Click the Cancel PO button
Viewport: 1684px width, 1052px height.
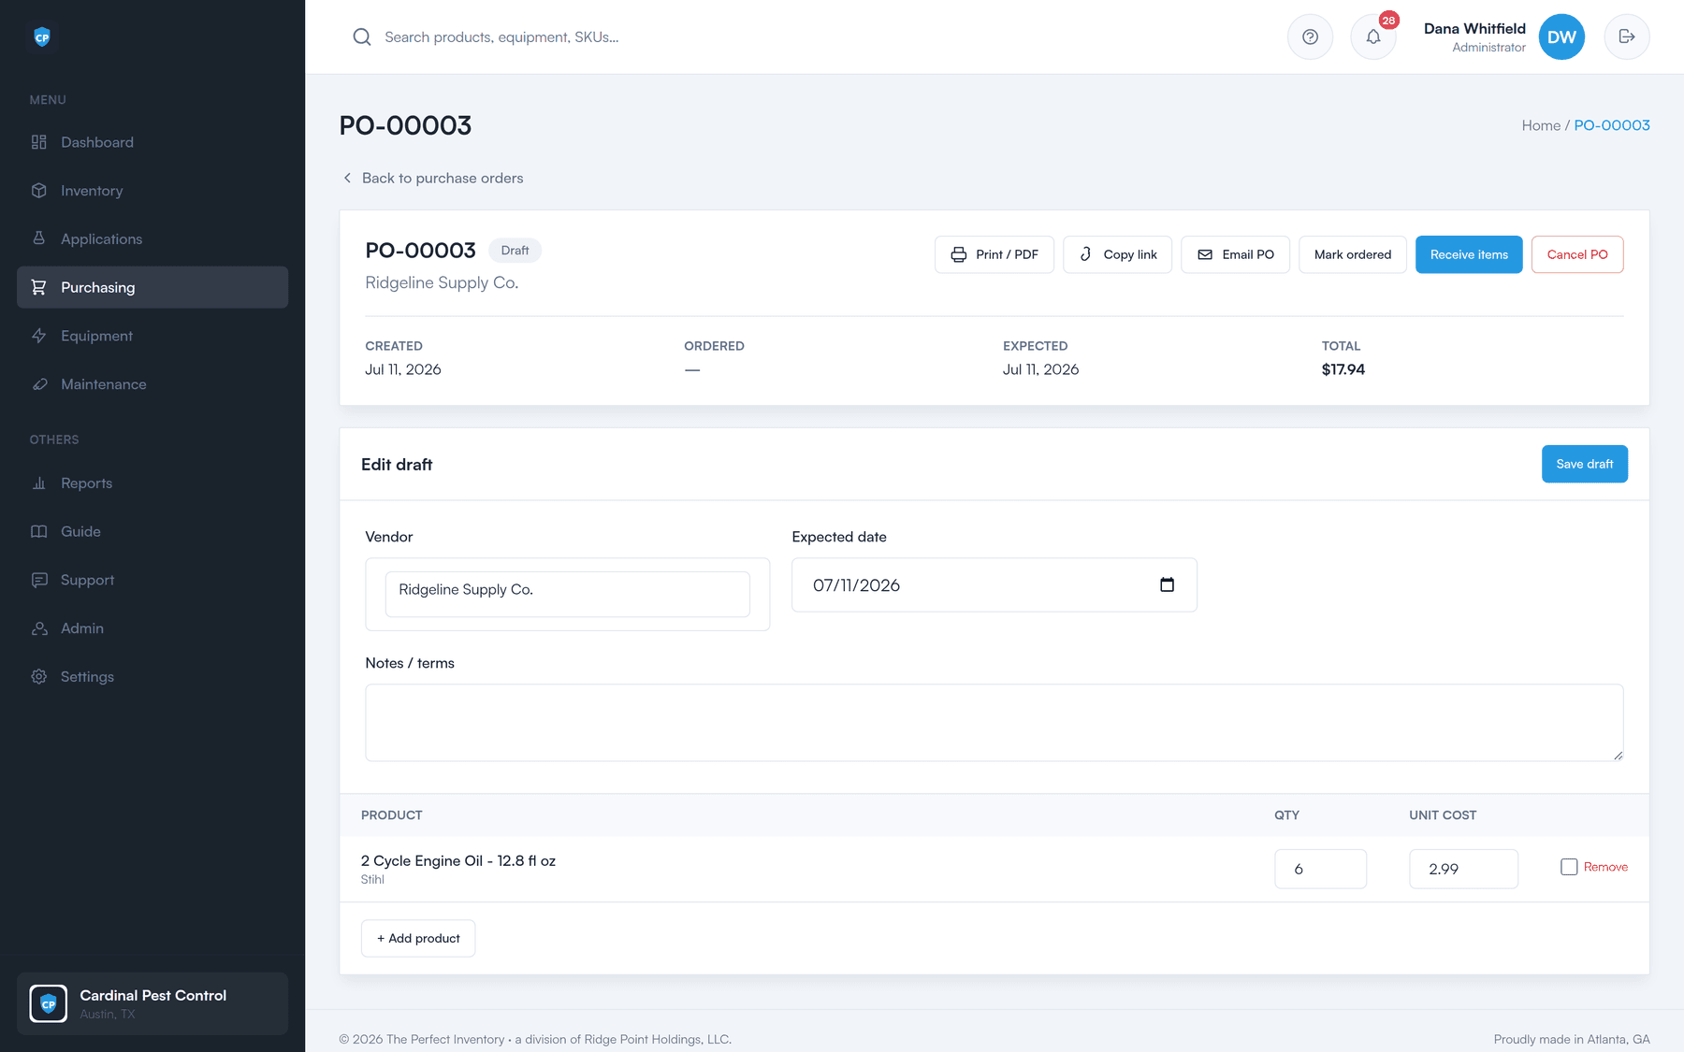[x=1577, y=254]
